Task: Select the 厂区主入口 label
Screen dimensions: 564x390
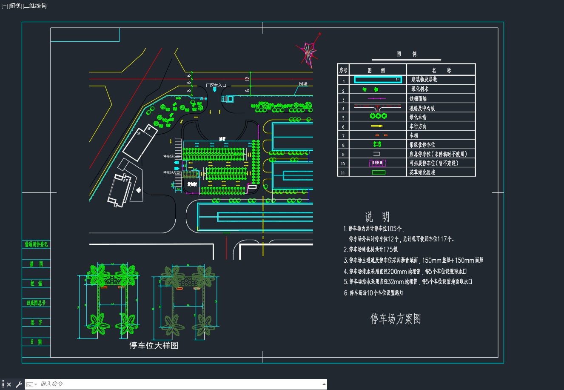Action: pyautogui.click(x=216, y=86)
